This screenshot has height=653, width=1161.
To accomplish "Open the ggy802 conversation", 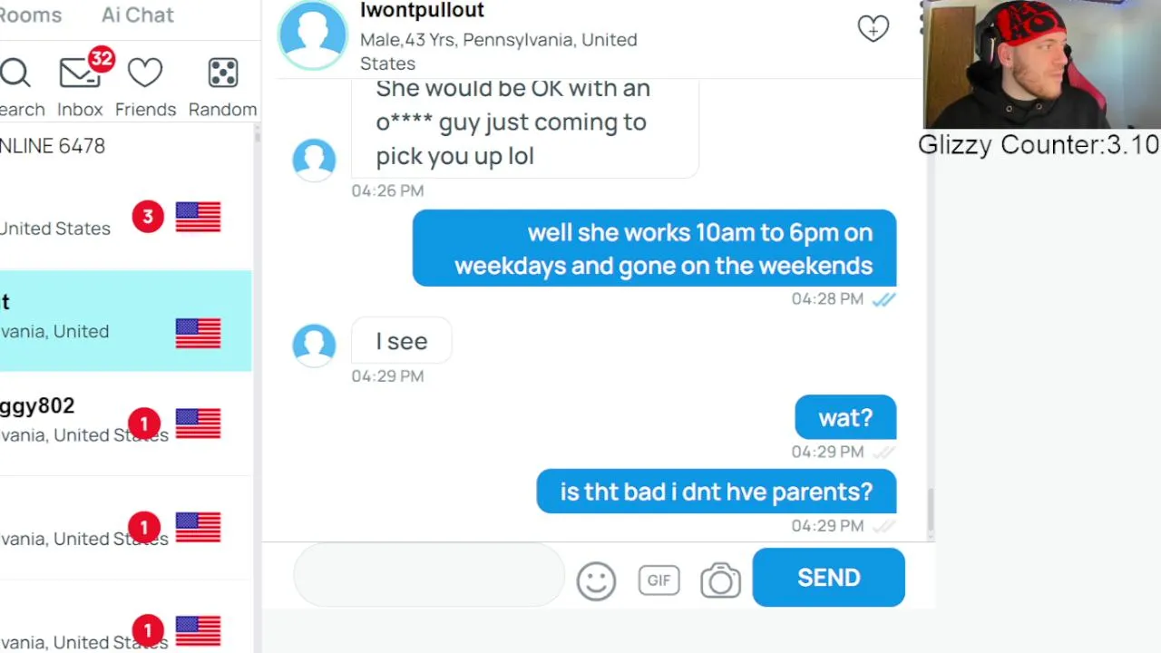I will (125, 424).
